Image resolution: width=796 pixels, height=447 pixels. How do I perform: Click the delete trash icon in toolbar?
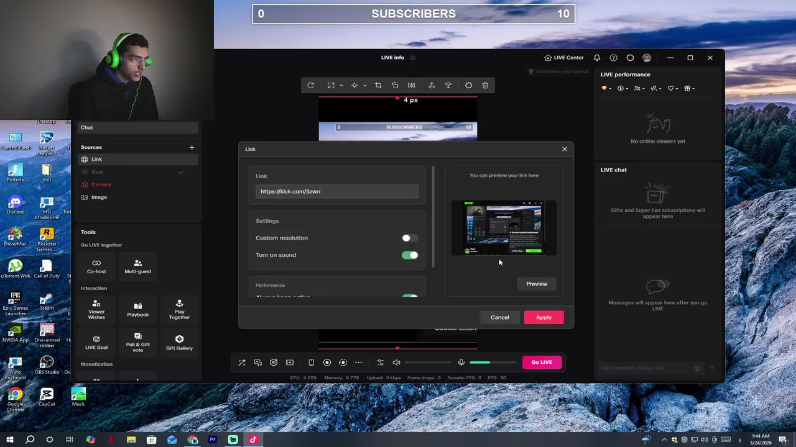[485, 85]
